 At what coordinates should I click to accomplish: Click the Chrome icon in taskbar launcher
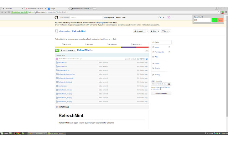pyautogui.click(x=17, y=133)
